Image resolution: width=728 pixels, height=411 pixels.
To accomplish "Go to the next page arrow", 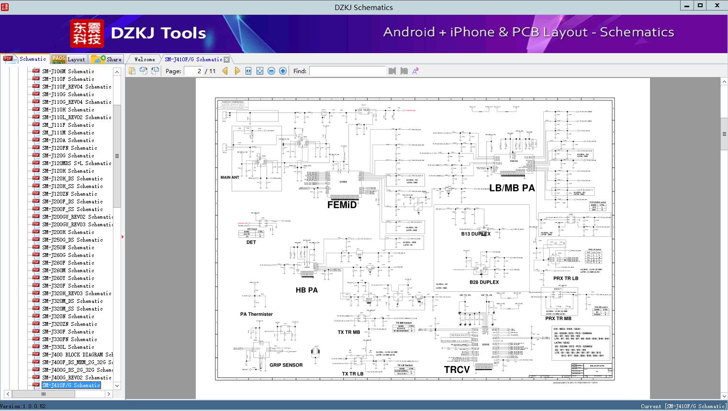I will pyautogui.click(x=237, y=71).
